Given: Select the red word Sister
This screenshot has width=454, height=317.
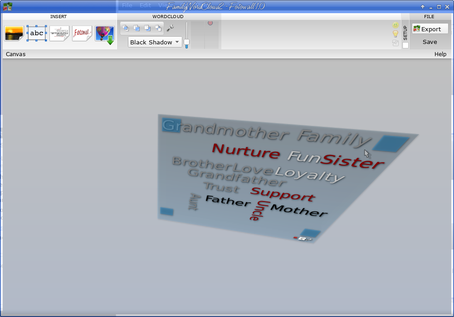Looking at the screenshot, I should click(x=353, y=162).
